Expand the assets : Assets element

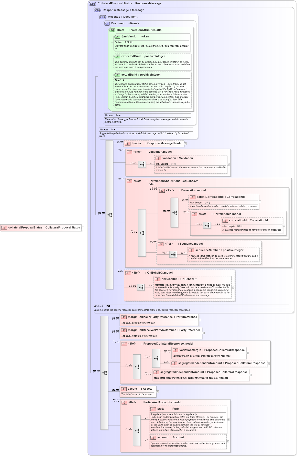coord(158,392)
